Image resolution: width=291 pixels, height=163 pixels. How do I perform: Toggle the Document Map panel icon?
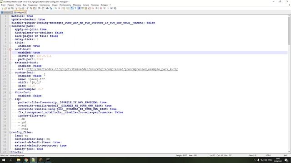(x=85, y=8)
